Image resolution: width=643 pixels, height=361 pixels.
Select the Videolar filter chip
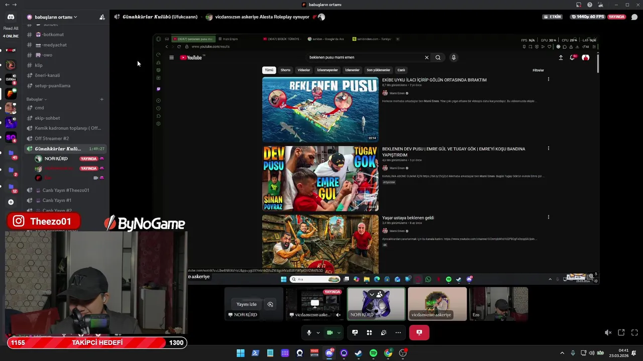pos(304,70)
